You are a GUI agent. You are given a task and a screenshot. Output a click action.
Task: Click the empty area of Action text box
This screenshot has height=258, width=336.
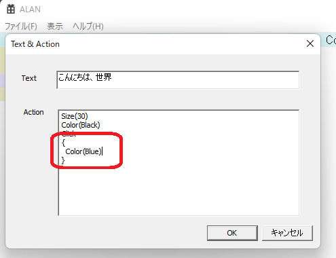tap(179, 190)
